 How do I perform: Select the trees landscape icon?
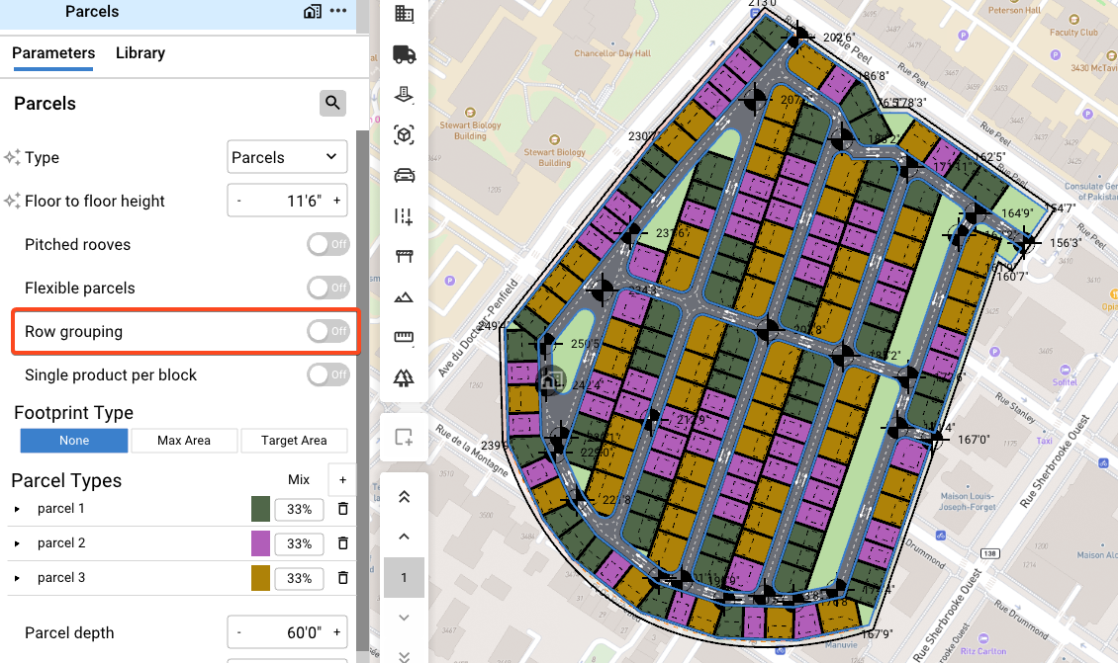click(x=405, y=377)
